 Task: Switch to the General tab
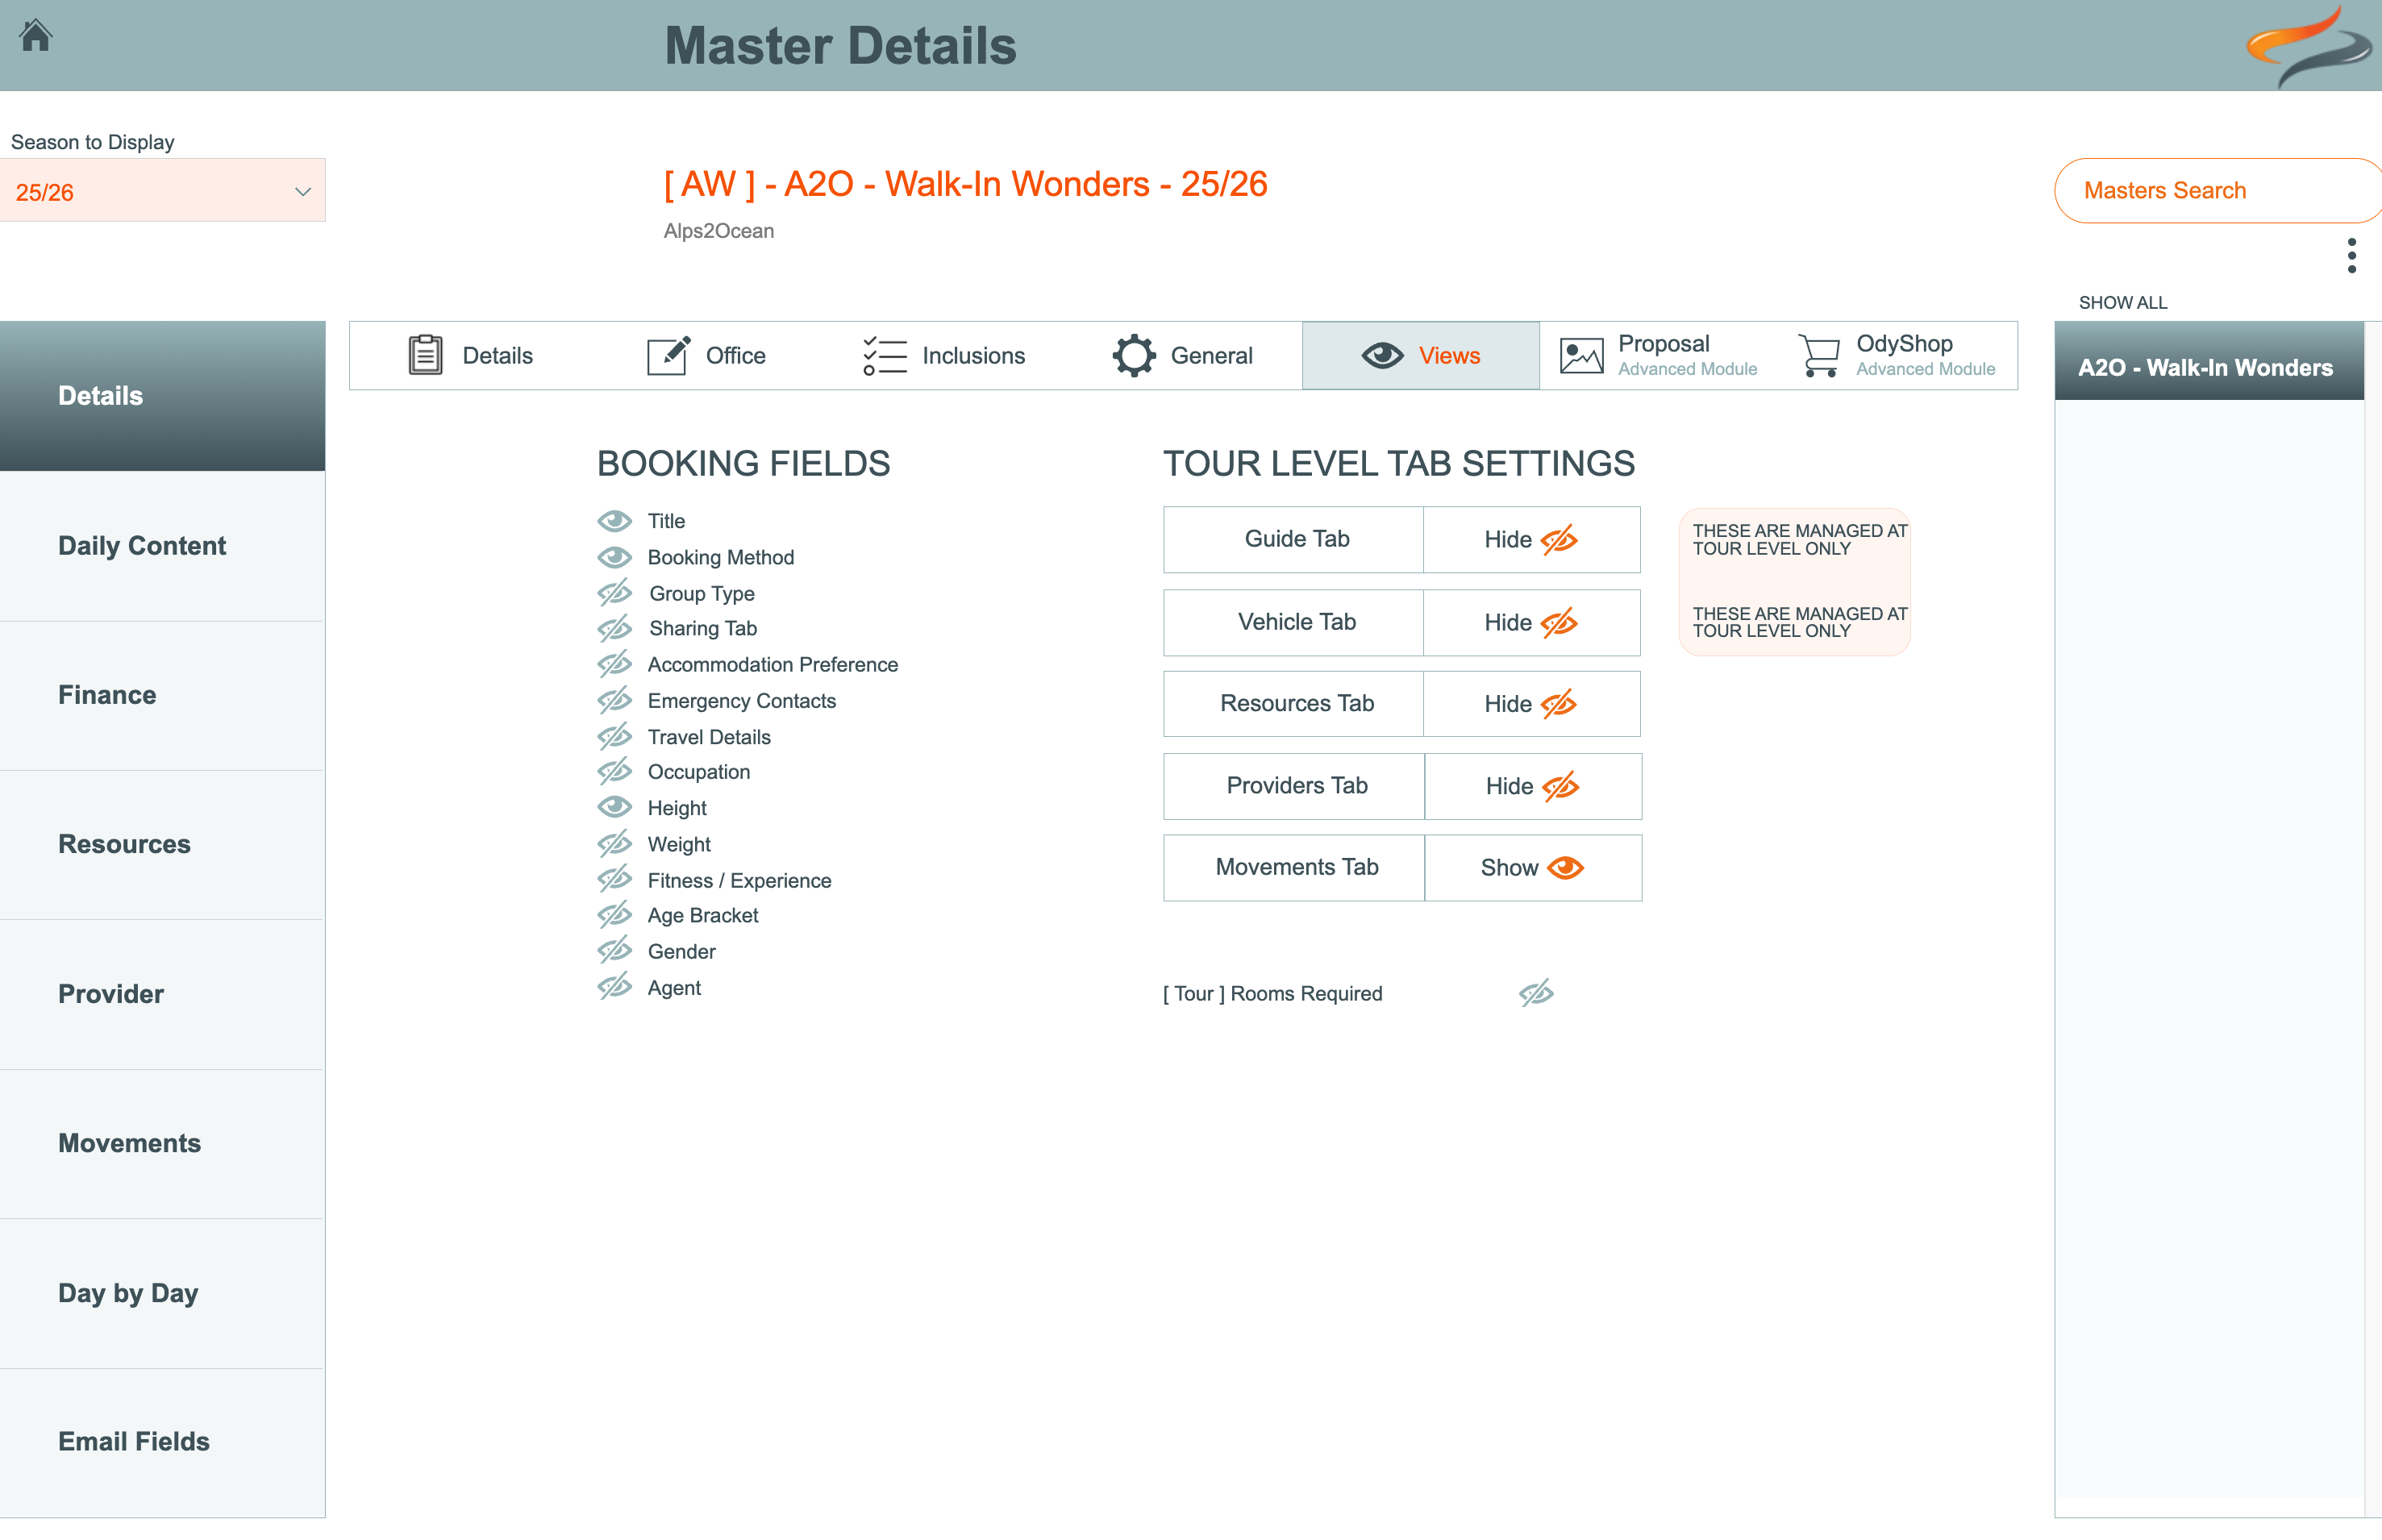[1183, 355]
